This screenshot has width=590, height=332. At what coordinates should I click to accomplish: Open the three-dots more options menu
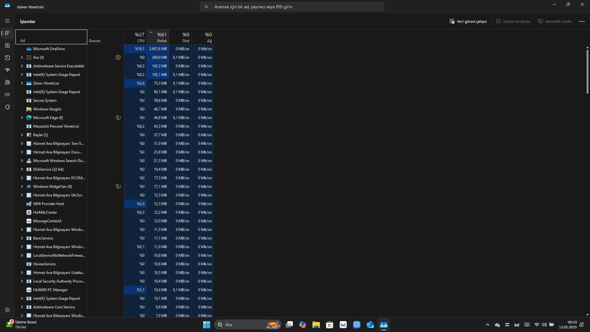click(x=582, y=22)
